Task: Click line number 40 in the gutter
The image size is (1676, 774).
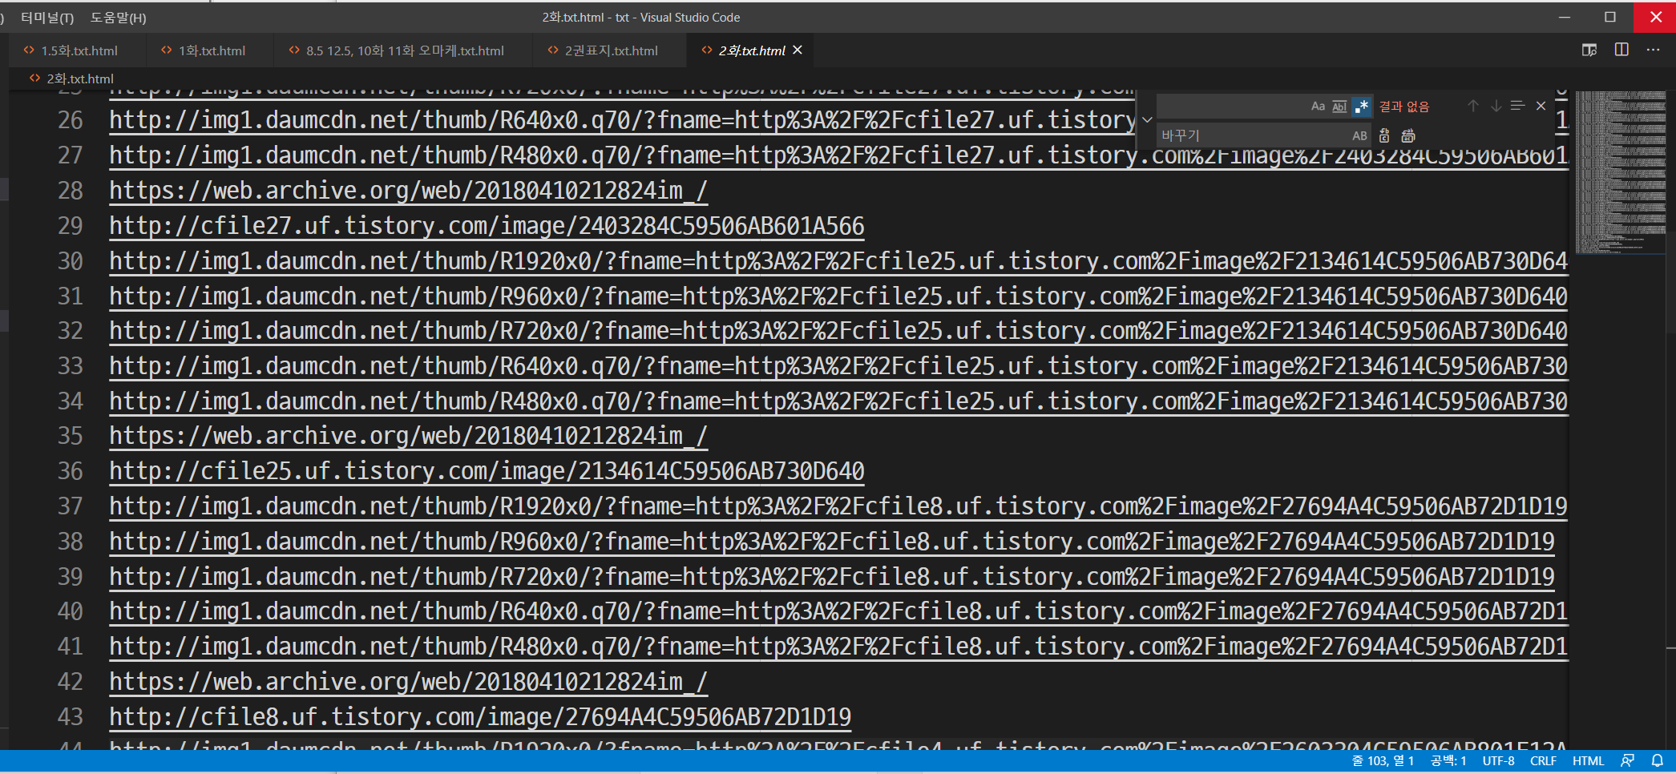Action: [71, 611]
